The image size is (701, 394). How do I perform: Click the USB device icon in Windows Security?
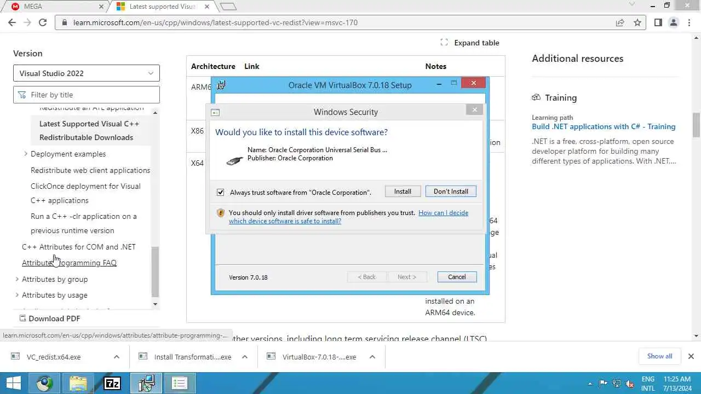(234, 160)
